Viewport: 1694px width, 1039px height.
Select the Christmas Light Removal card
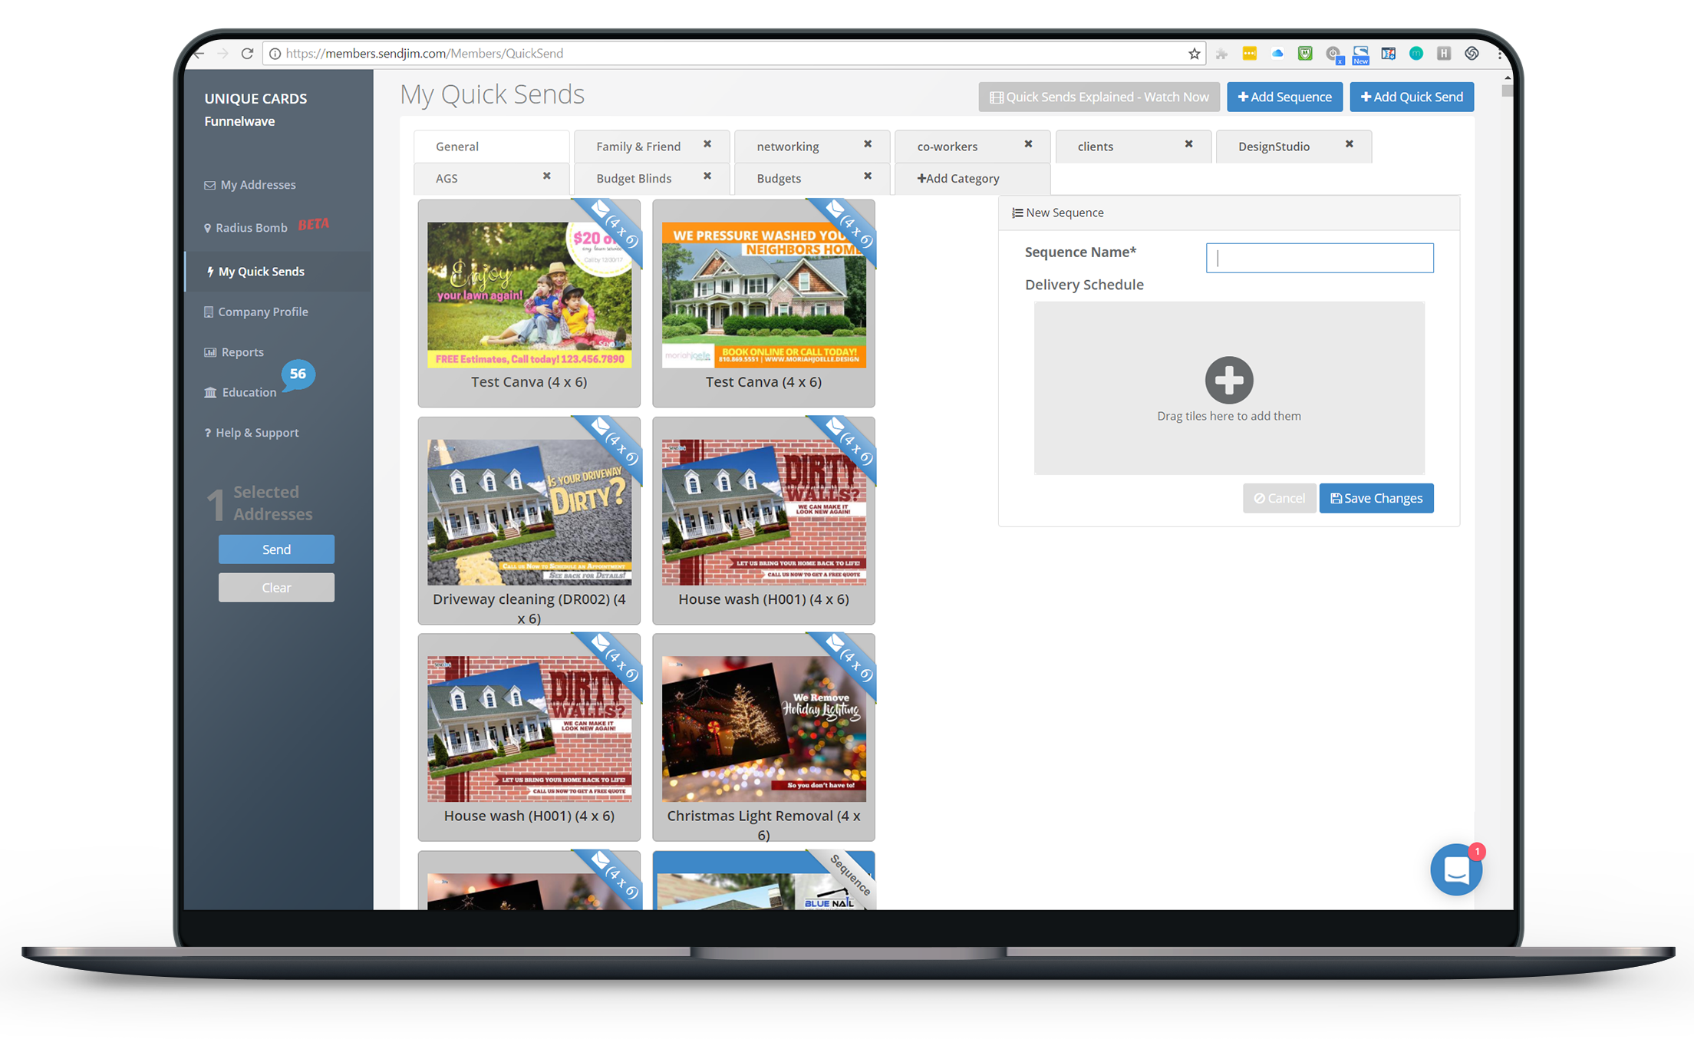point(763,737)
